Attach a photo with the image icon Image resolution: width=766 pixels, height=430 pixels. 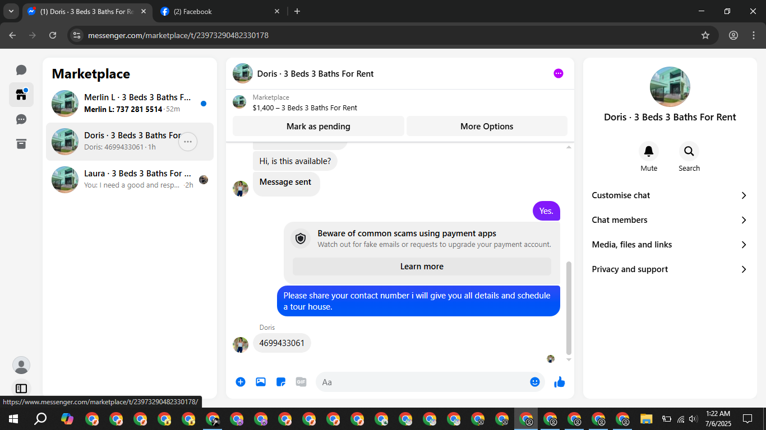[261, 382]
